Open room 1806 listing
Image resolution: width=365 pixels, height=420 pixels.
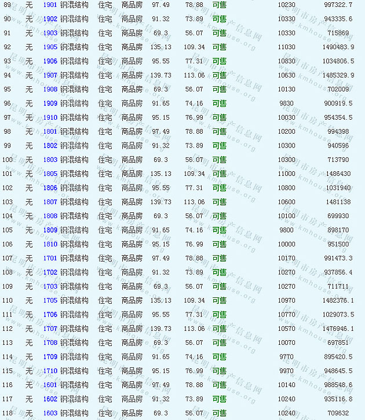coord(50,188)
